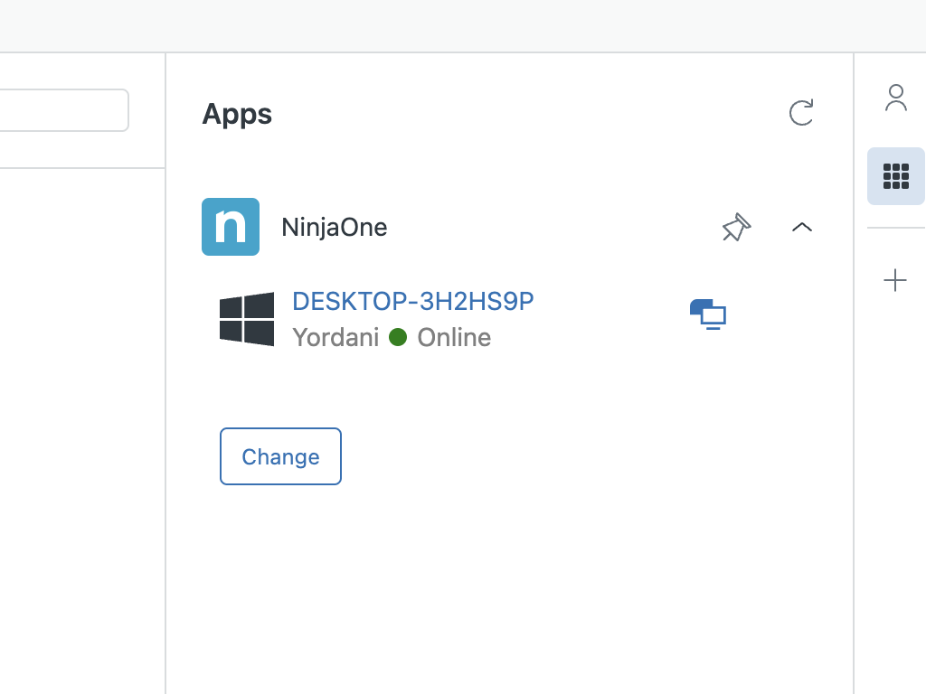This screenshot has height=694, width=926.
Task: Start remote connection to DESKTOP-3H2HS9P
Action: pyautogui.click(x=708, y=314)
